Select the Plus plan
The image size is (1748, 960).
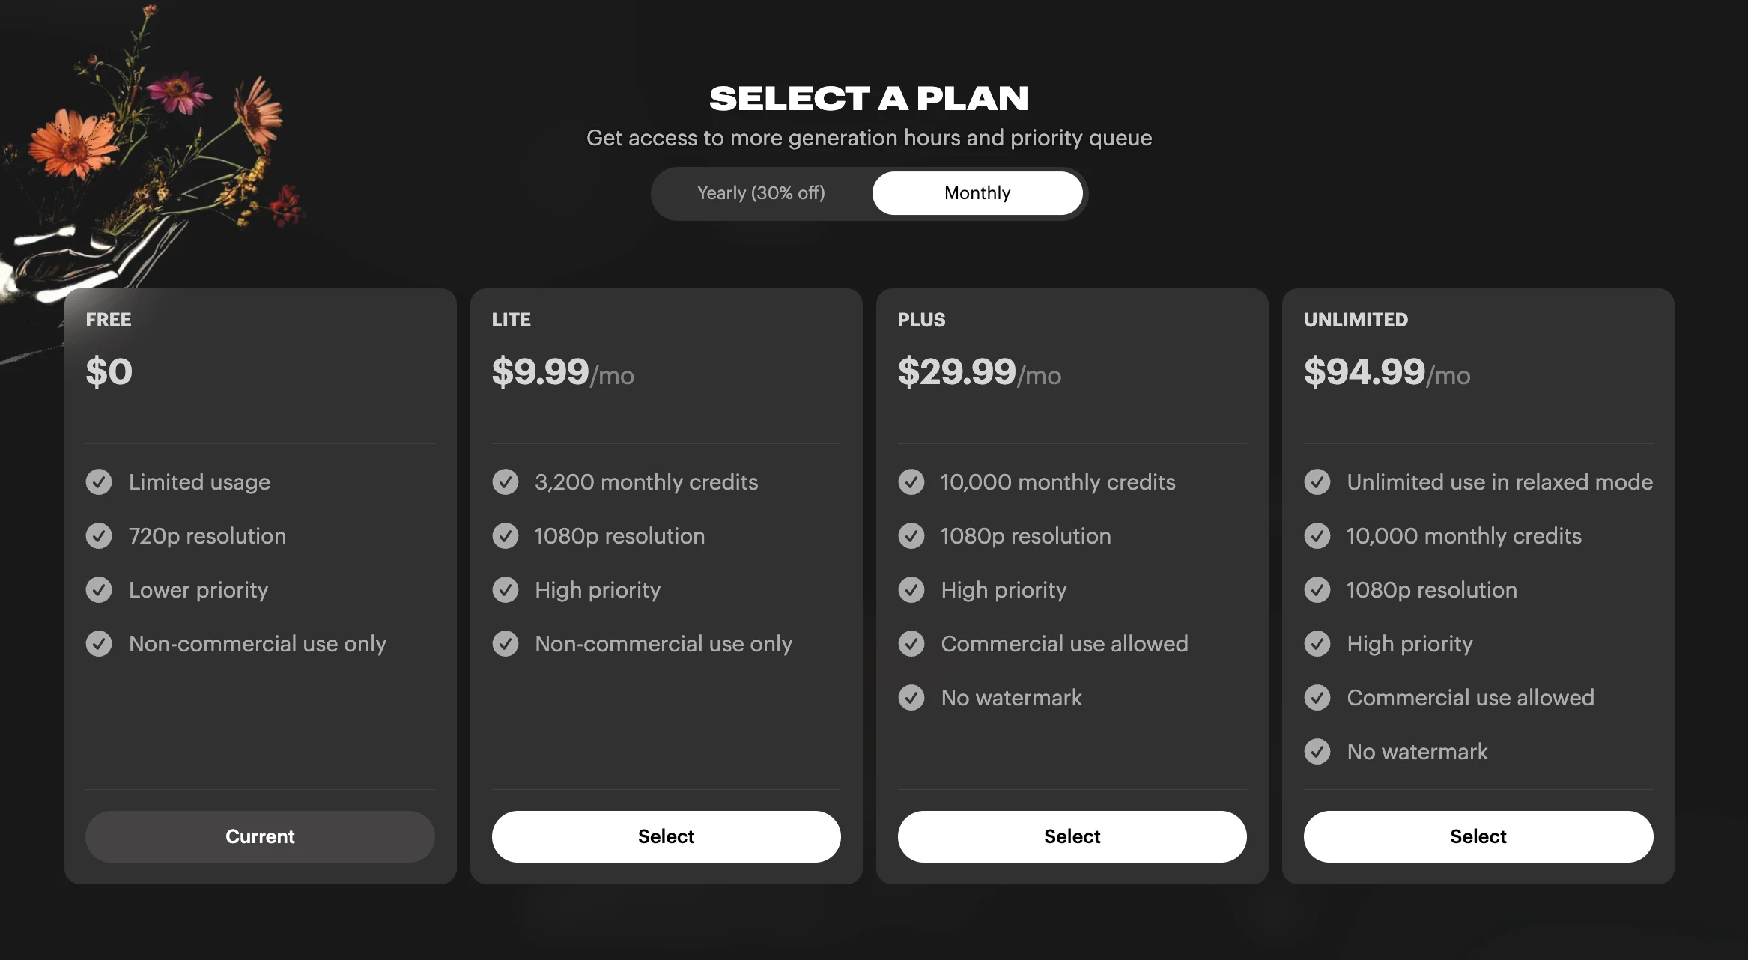(1072, 836)
